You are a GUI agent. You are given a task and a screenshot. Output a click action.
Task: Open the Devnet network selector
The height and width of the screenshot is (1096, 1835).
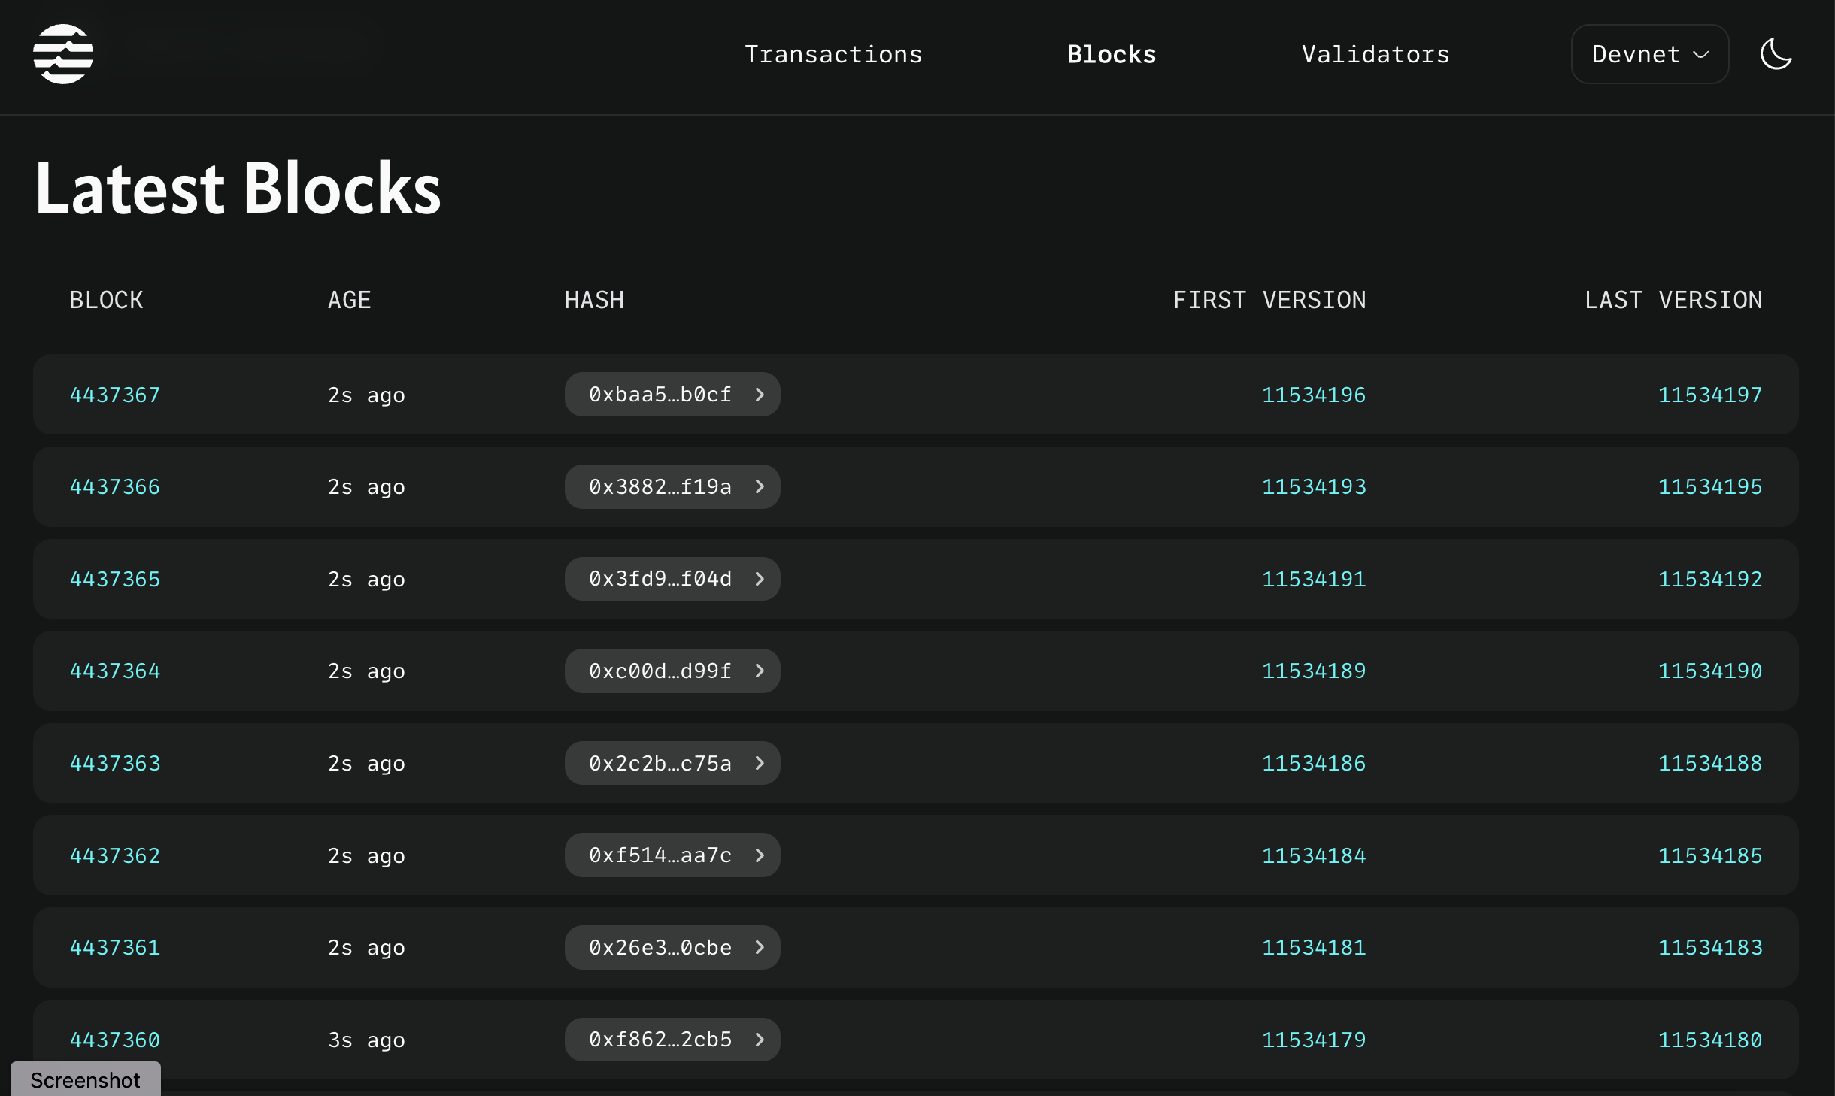[x=1649, y=53]
